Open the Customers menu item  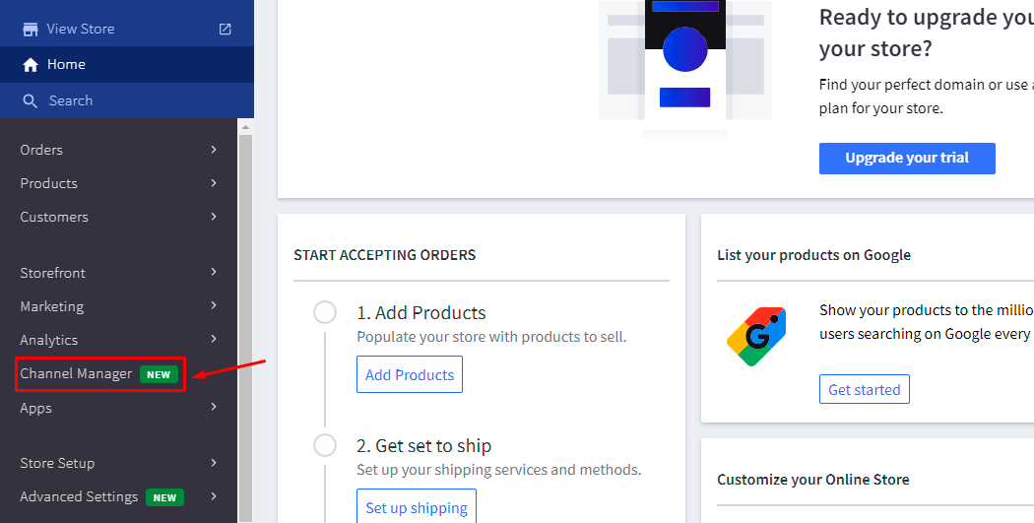pos(54,217)
